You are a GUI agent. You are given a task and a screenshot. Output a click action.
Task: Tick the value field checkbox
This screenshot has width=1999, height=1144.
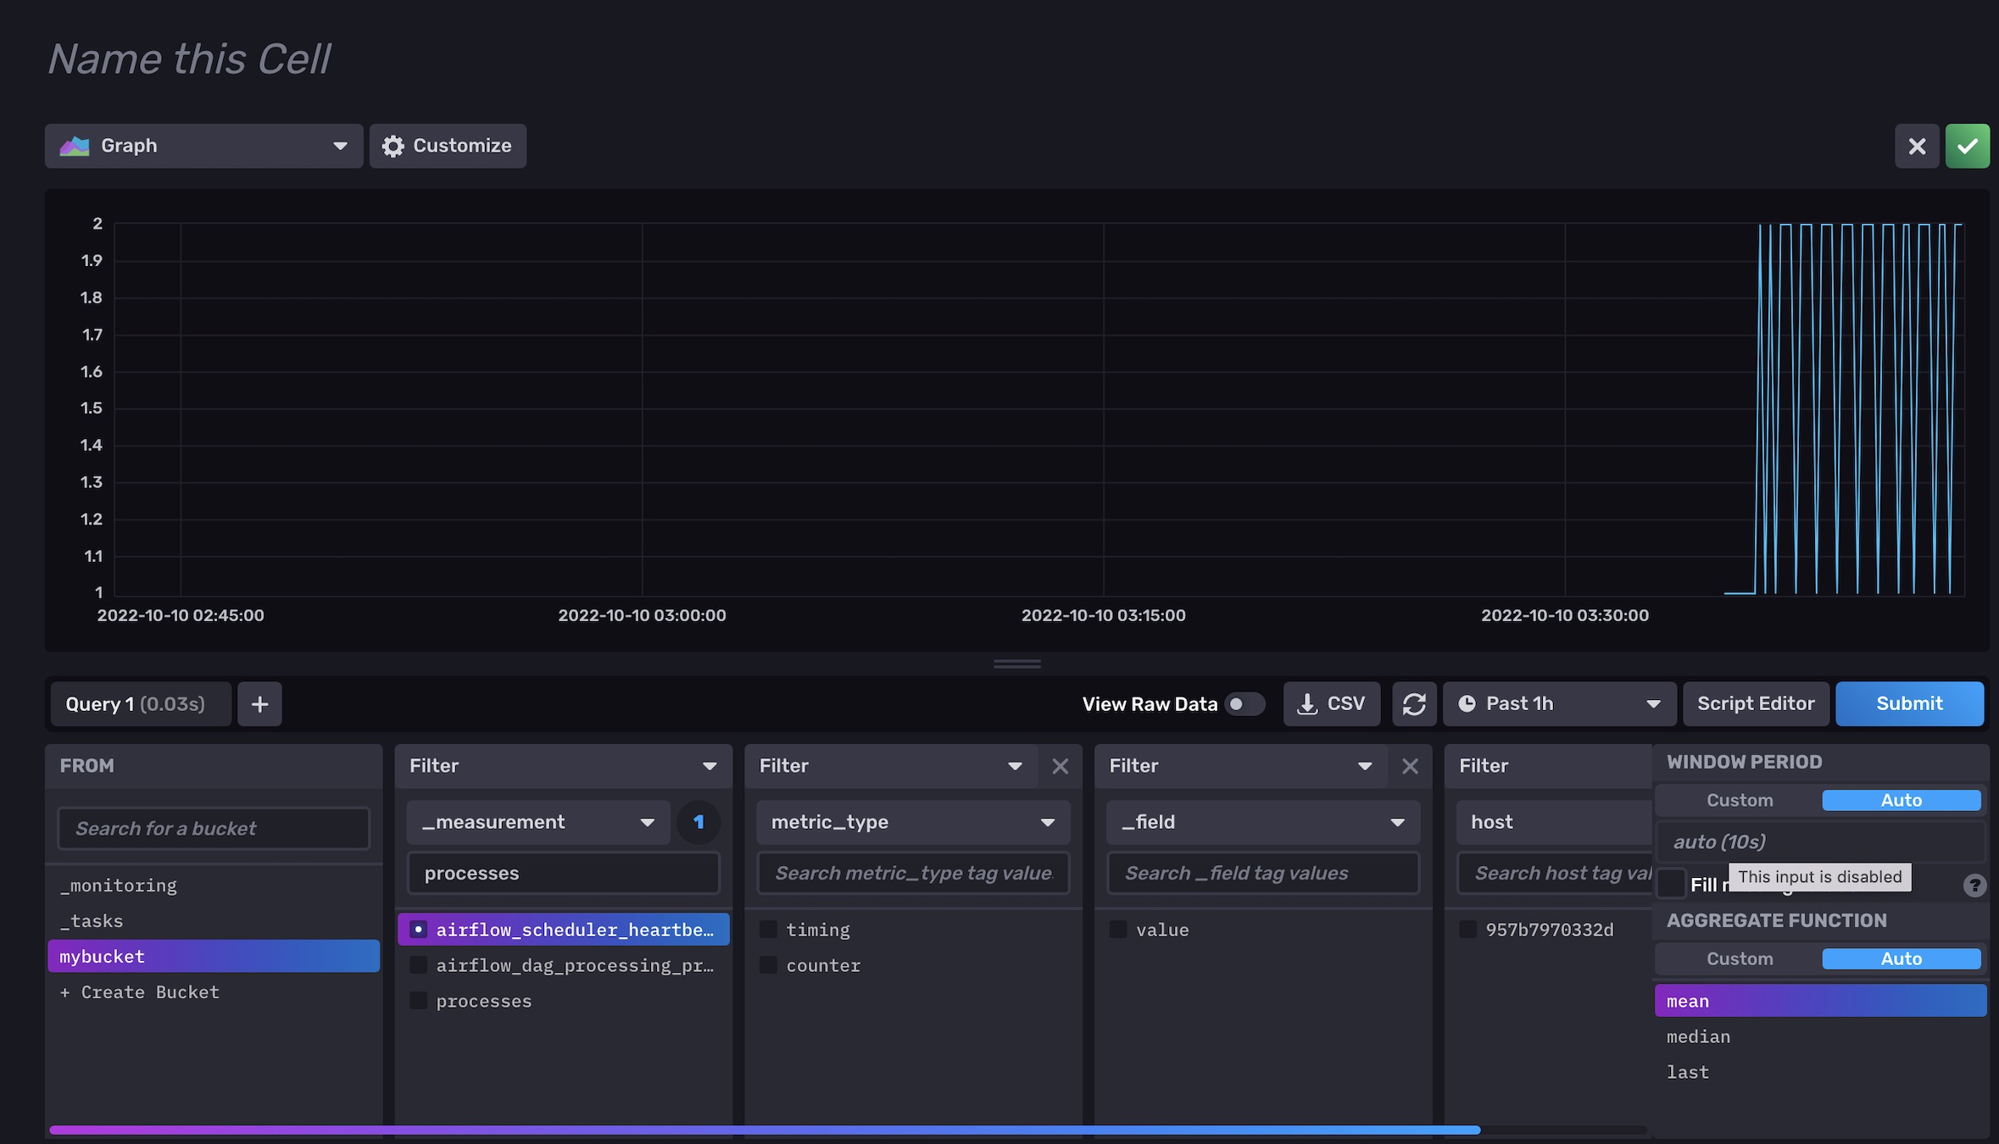pyautogui.click(x=1119, y=930)
